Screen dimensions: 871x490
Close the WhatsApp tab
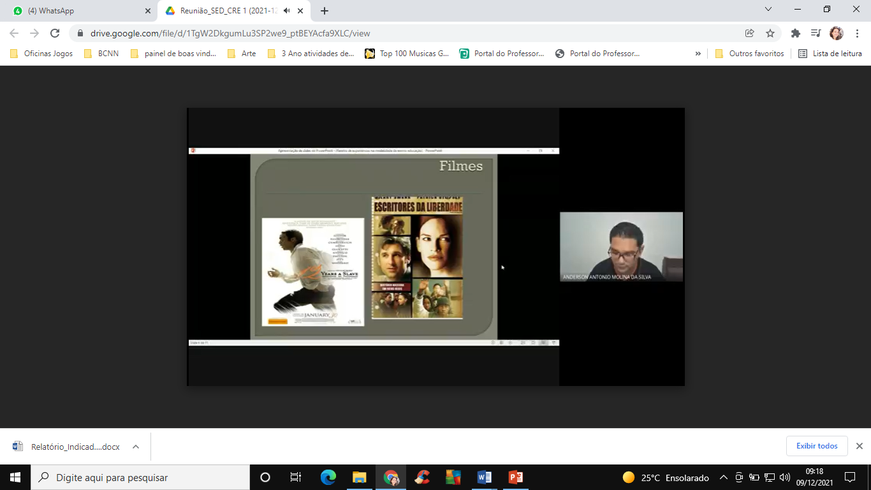pos(148,11)
